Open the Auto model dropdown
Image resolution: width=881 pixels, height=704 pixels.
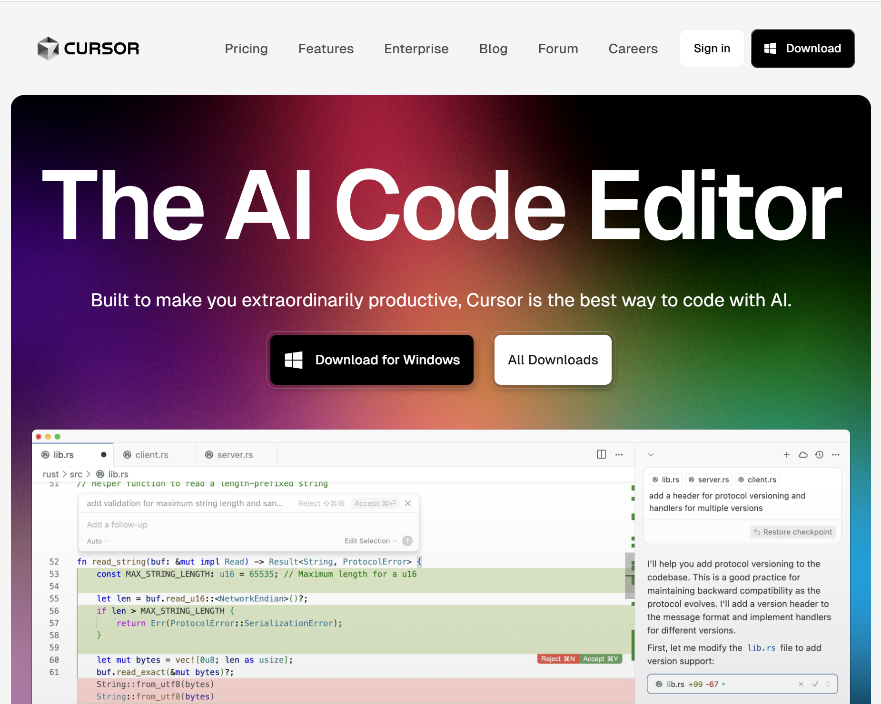tap(98, 541)
